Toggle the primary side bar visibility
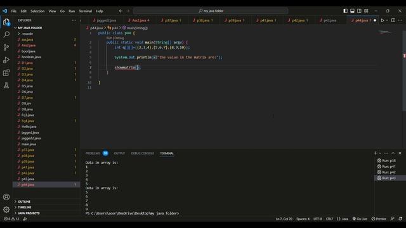 coord(345,11)
